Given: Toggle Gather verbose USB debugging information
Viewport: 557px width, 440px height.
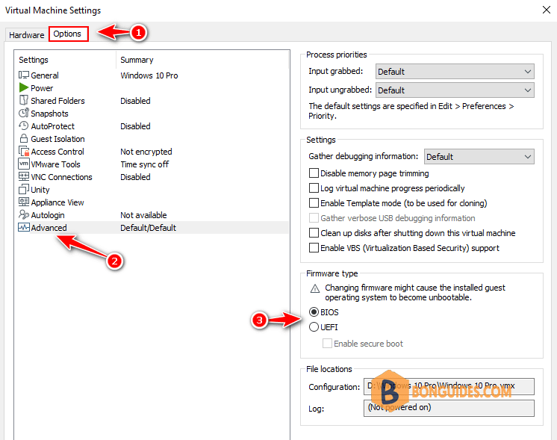Looking at the screenshot, I should coord(314,218).
